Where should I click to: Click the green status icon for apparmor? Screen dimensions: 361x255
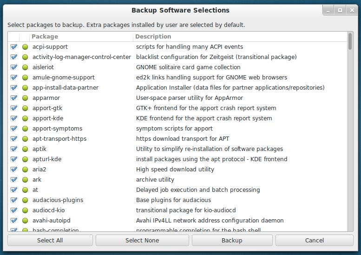(25, 98)
